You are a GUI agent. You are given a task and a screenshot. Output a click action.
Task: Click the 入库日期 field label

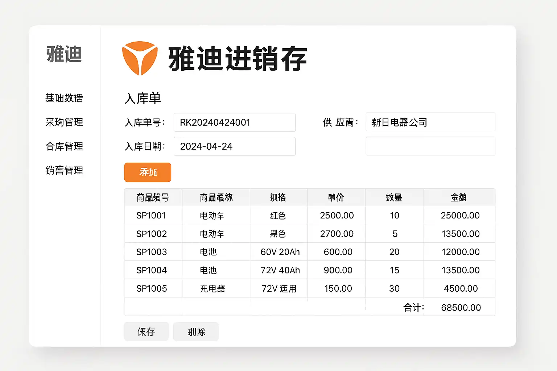[x=145, y=146]
